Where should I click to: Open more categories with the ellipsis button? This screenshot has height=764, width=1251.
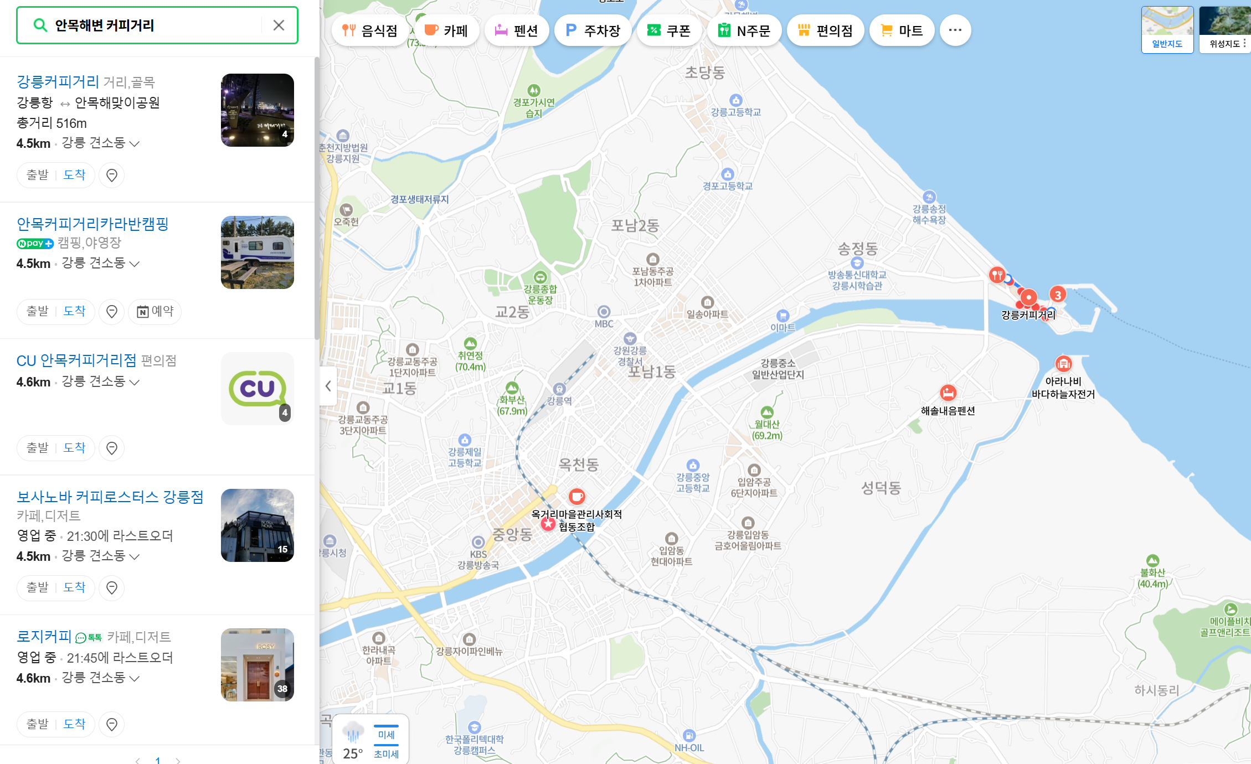[x=955, y=30]
